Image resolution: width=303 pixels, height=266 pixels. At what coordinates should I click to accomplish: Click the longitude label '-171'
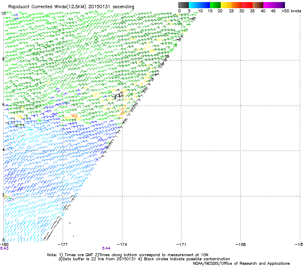click(181, 245)
